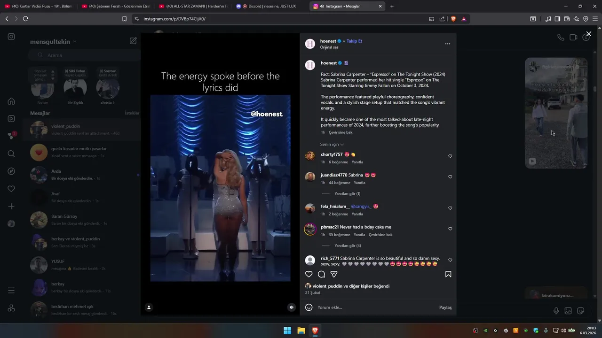This screenshot has height=338, width=602.
Task: Like juandiaz4770's comment
Action: coord(450,177)
